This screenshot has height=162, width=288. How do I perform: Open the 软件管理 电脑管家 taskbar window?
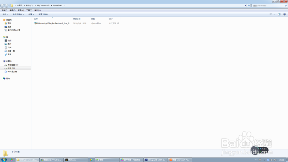[x=131, y=160]
